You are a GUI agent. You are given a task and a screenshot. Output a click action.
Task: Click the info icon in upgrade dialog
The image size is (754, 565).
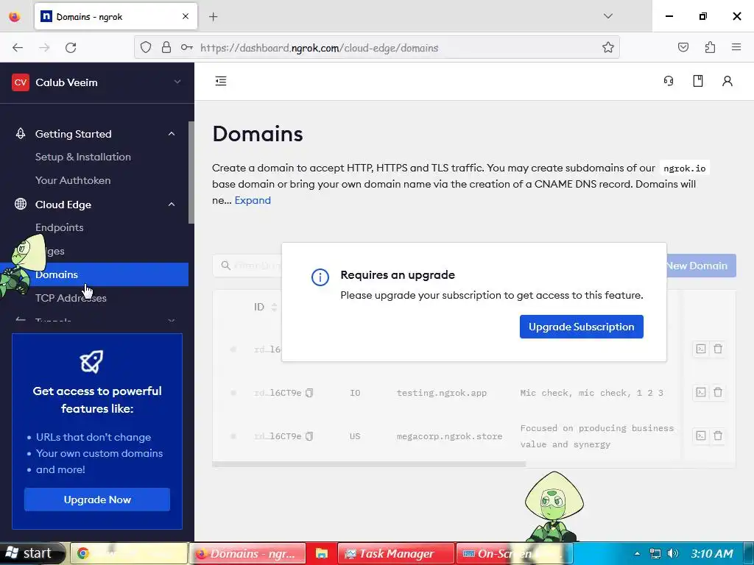click(320, 277)
